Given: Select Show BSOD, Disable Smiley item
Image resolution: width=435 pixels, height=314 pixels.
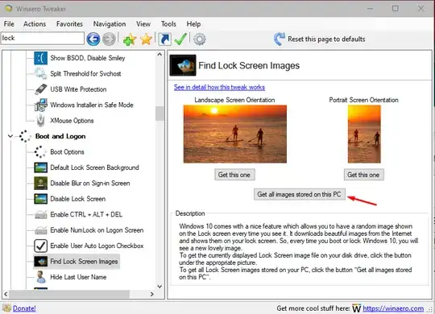Looking at the screenshot, I should (88, 58).
